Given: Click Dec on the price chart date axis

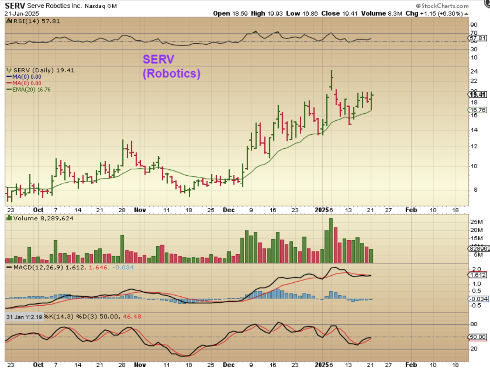Looking at the screenshot, I should coord(229,210).
